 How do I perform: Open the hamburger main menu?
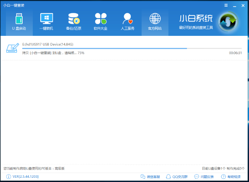pyautogui.click(x=226, y=5)
